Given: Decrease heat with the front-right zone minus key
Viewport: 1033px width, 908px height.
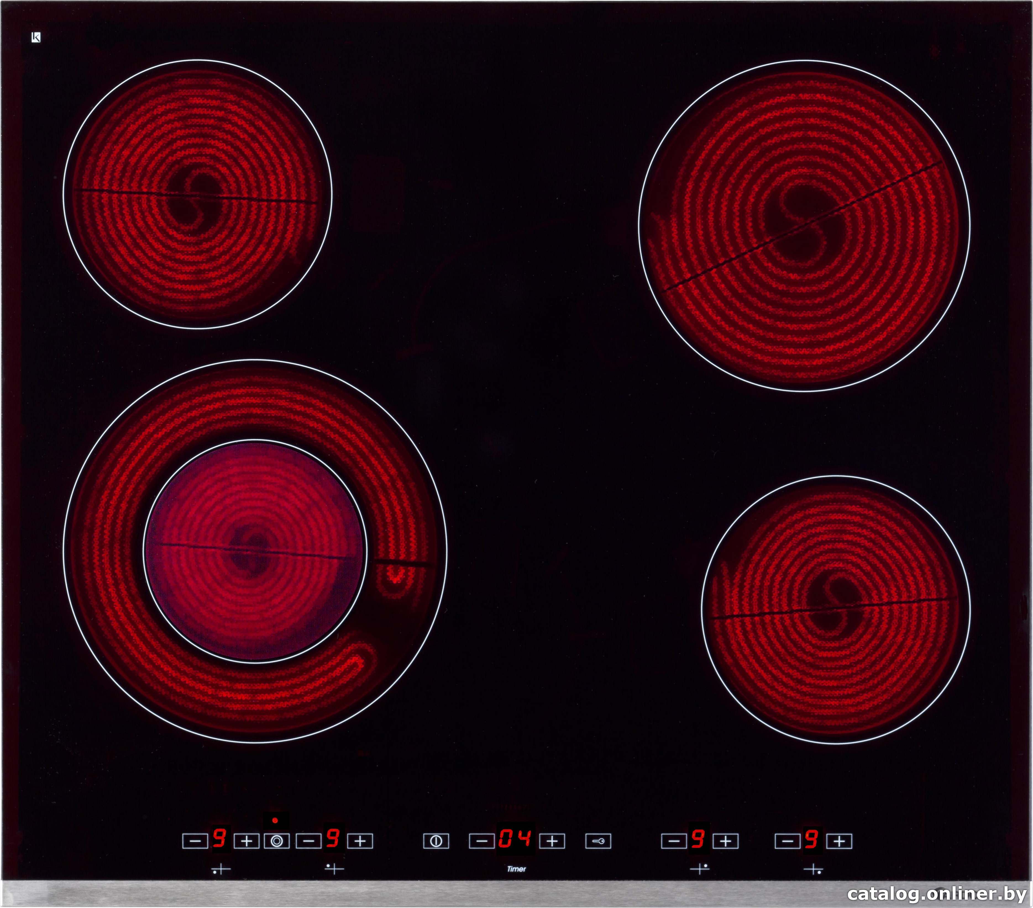Looking at the screenshot, I should (x=787, y=841).
